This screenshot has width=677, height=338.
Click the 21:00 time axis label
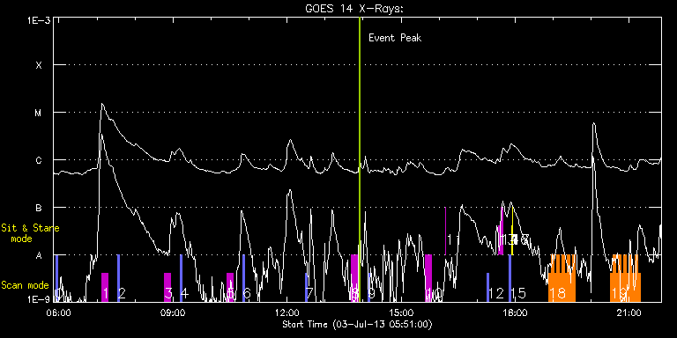coord(629,312)
